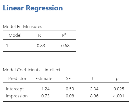Select the Model Fit Measures table title

click(x=22, y=27)
